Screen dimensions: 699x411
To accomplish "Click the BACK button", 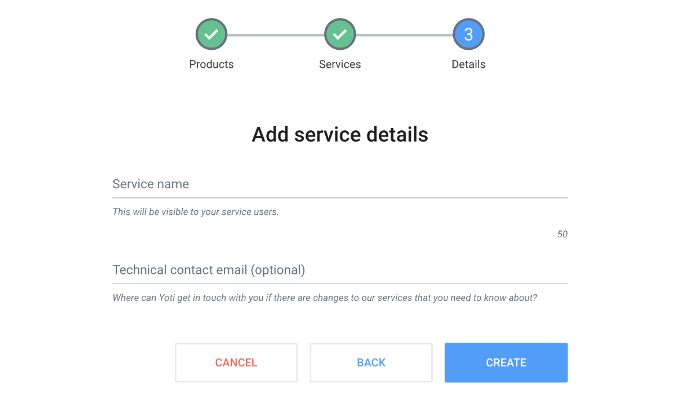I will pyautogui.click(x=371, y=362).
